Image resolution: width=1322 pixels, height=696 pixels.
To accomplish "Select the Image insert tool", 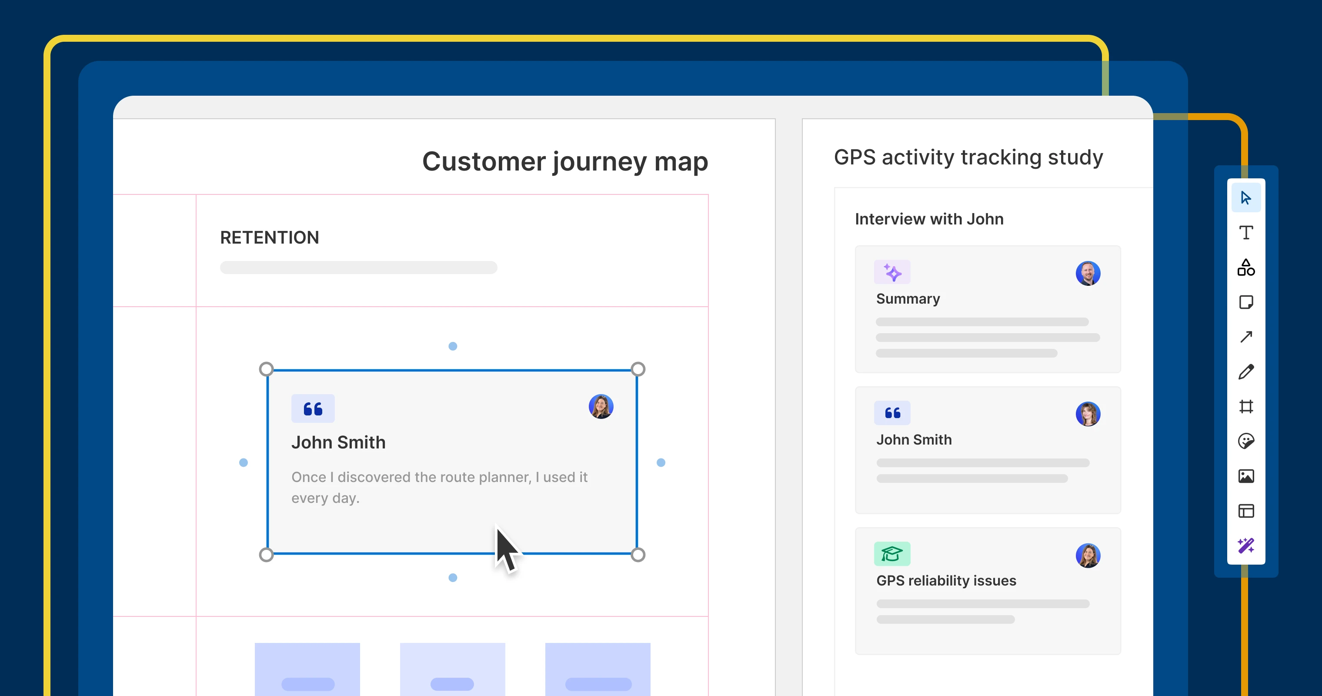I will pyautogui.click(x=1245, y=476).
